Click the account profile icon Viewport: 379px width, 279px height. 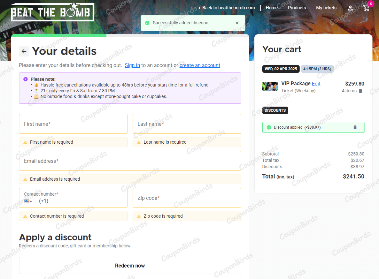click(x=350, y=8)
